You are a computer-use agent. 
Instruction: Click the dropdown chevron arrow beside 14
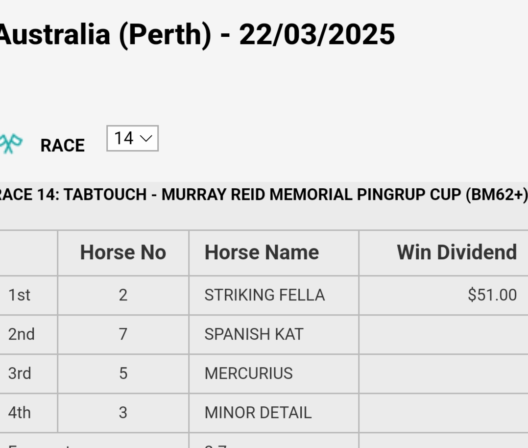pyautogui.click(x=146, y=138)
